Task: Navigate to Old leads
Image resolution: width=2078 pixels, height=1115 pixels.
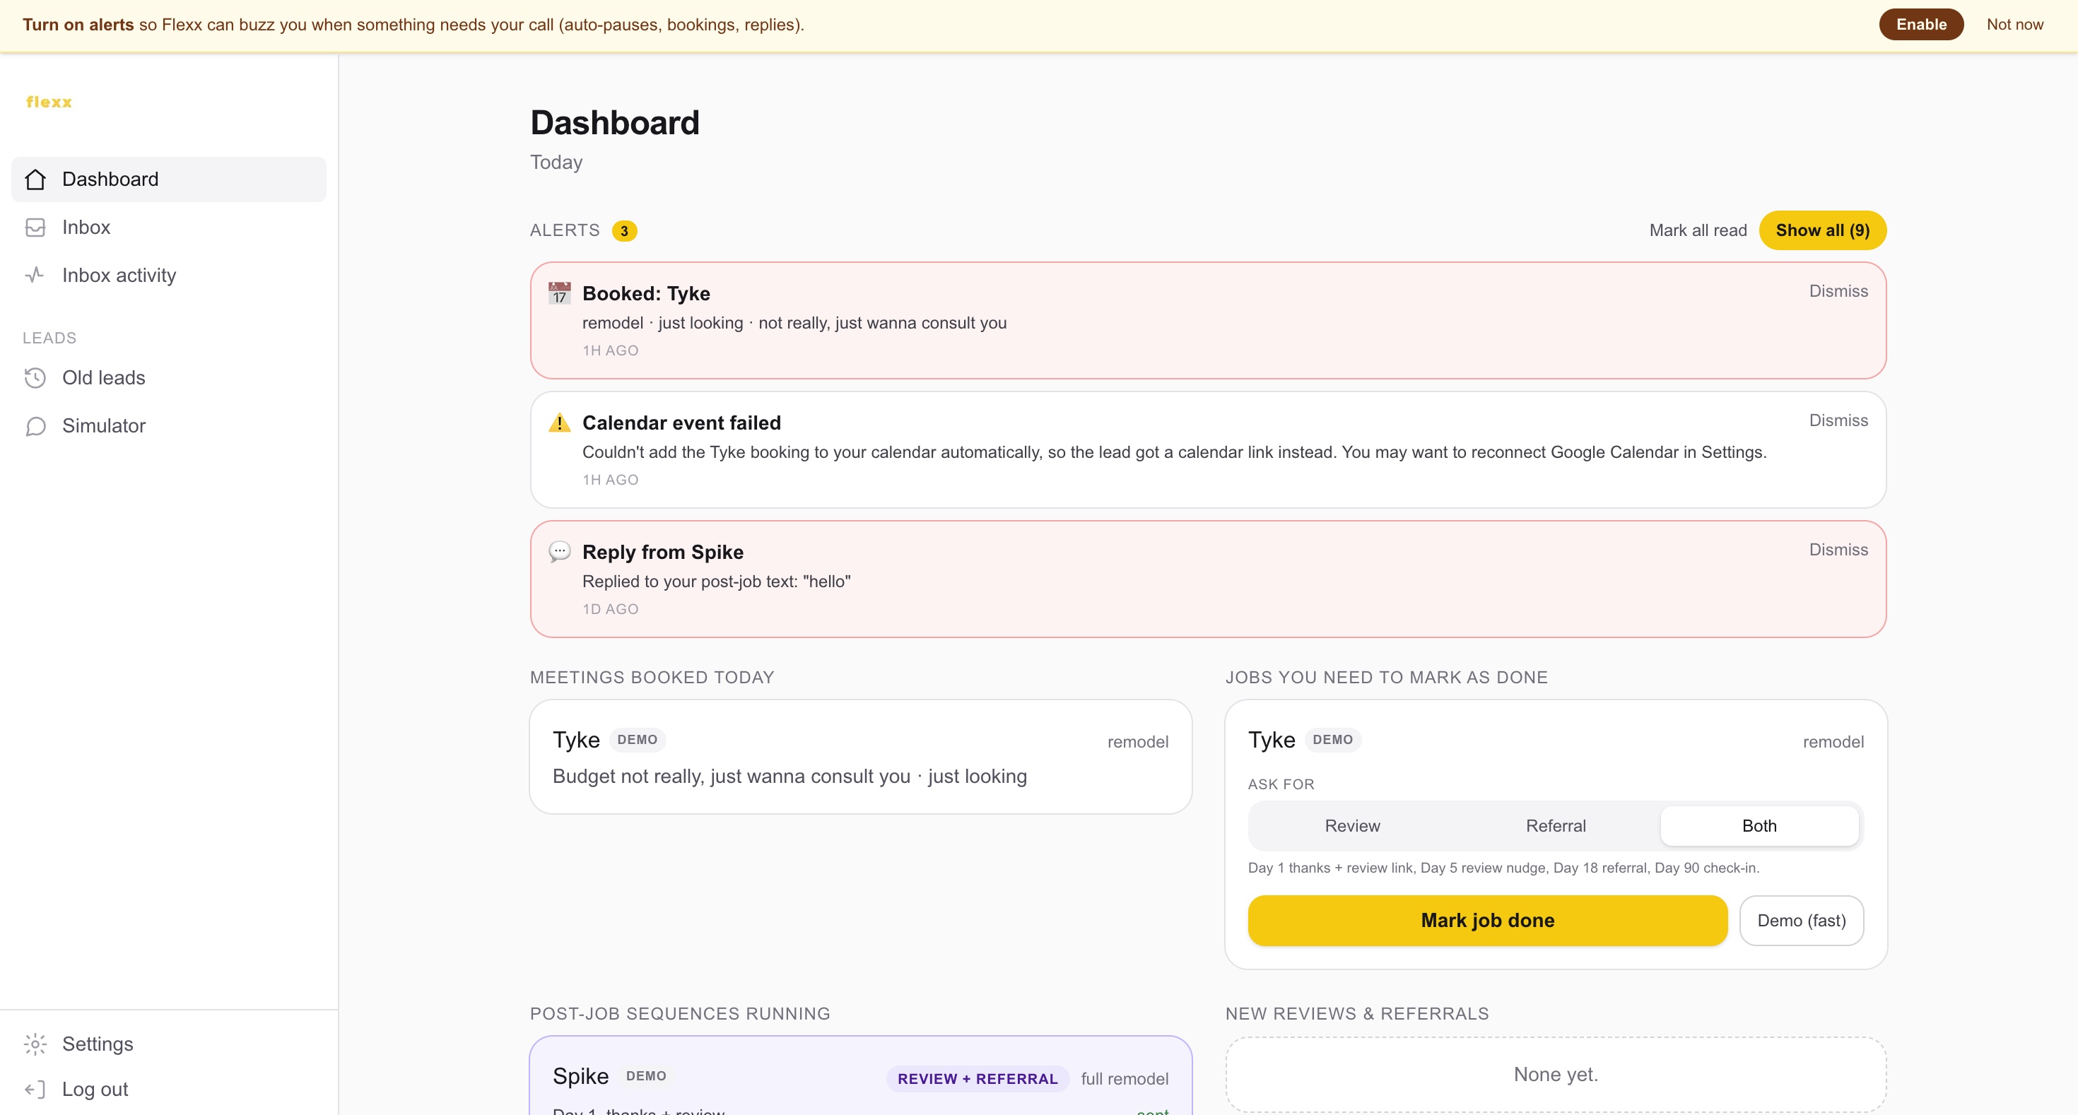Action: (x=169, y=377)
